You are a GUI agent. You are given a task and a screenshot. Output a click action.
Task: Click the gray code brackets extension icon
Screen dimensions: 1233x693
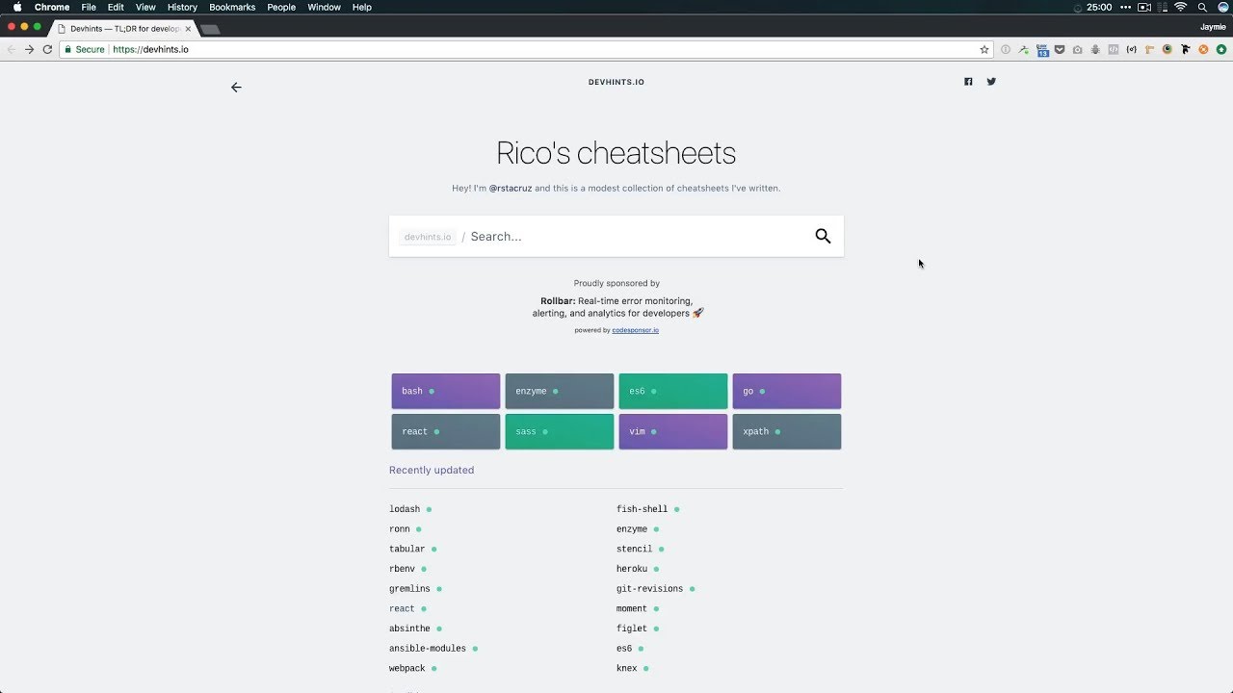[x=1114, y=49]
